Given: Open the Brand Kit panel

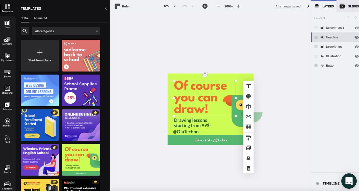Looking at the screenshot, I should click(x=7, y=123).
